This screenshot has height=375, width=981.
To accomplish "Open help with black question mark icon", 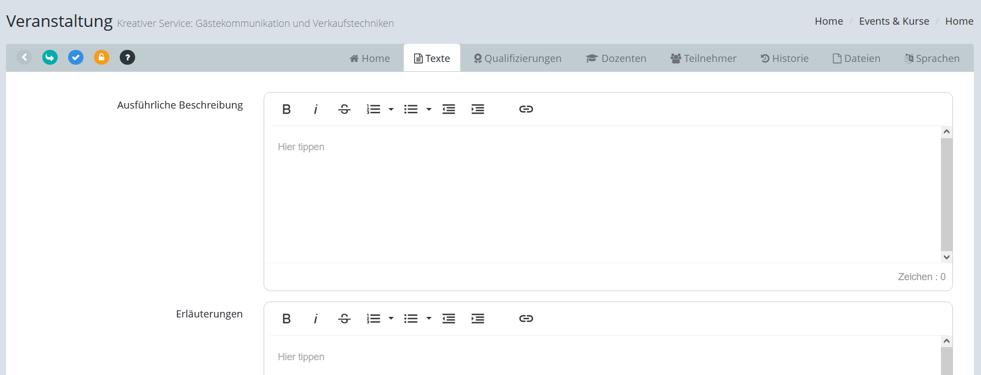I will point(127,58).
